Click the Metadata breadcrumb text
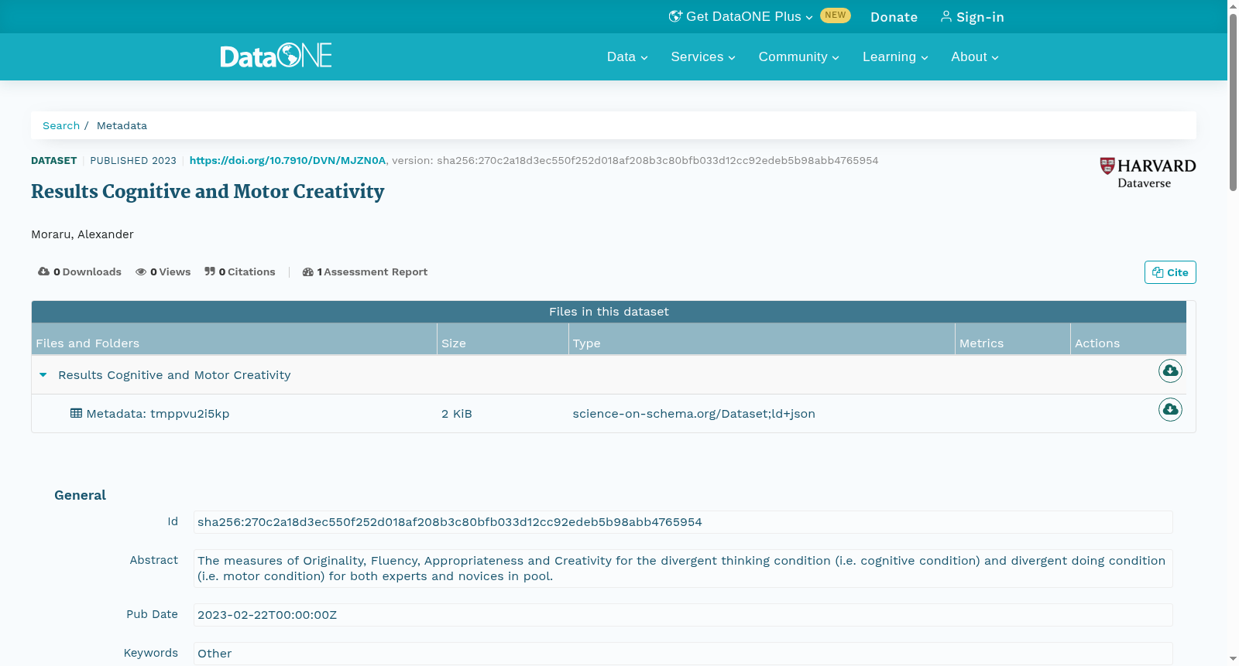The image size is (1239, 666). click(x=122, y=125)
